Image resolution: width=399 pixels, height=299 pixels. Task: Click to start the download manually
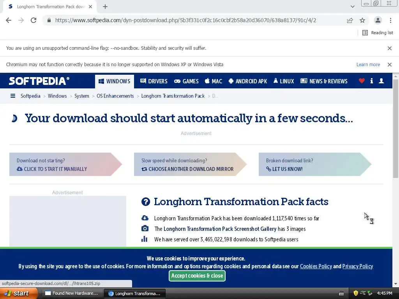pos(65,164)
